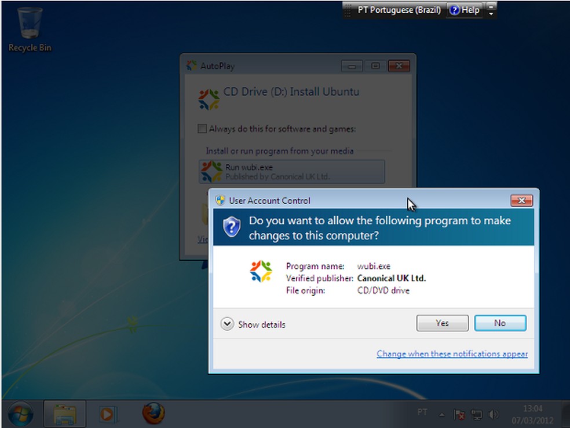Screen dimensions: 570x428
Task: Click the User Account Control title bar shield icon
Action: tap(220, 200)
